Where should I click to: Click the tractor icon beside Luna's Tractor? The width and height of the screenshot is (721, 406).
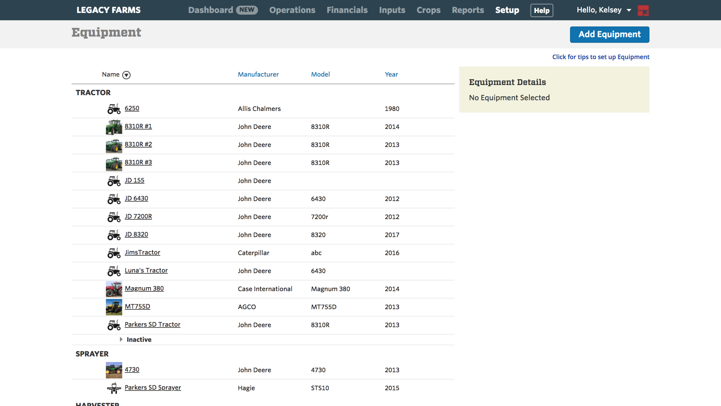pyautogui.click(x=114, y=271)
